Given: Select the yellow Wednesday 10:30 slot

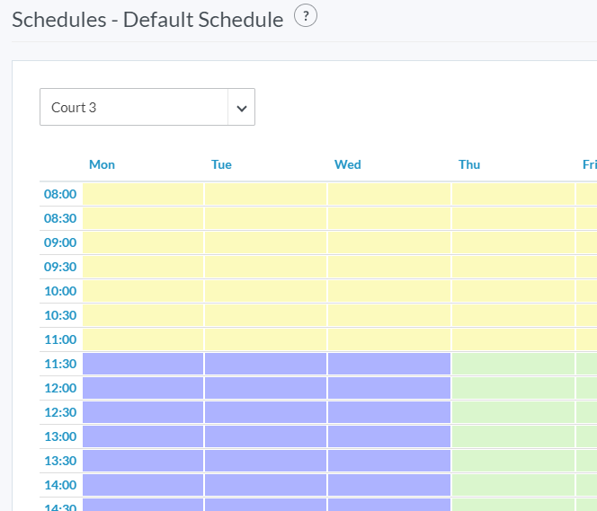Looking at the screenshot, I should pyautogui.click(x=388, y=315).
